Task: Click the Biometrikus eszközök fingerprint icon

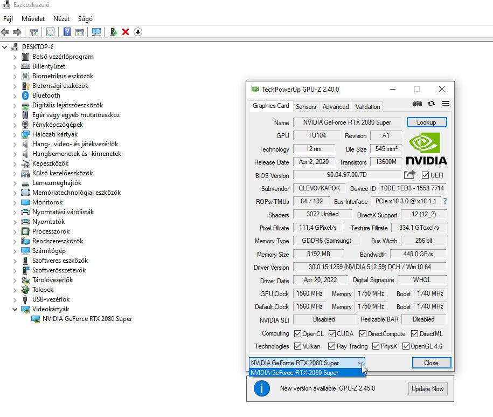Action: pyautogui.click(x=25, y=76)
